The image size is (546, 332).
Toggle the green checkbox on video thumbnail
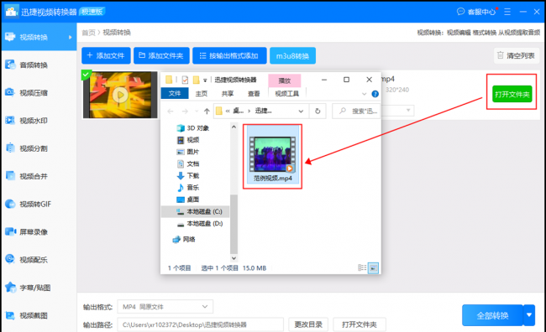point(86,74)
